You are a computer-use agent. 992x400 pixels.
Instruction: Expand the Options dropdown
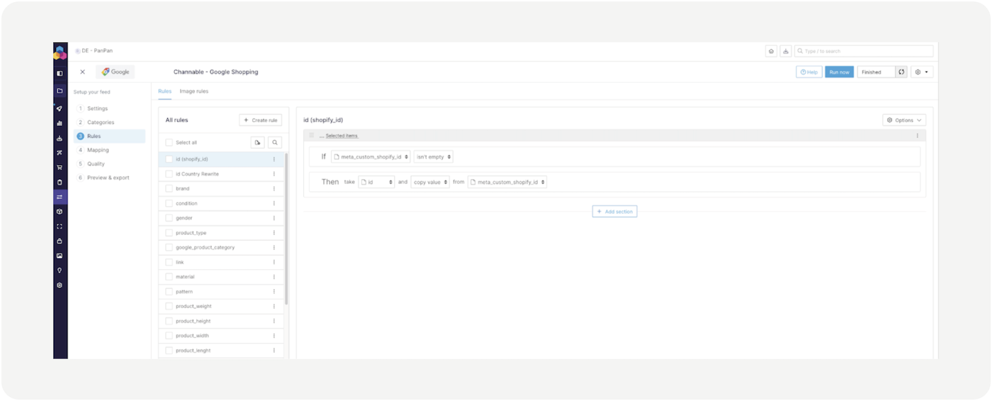(904, 120)
